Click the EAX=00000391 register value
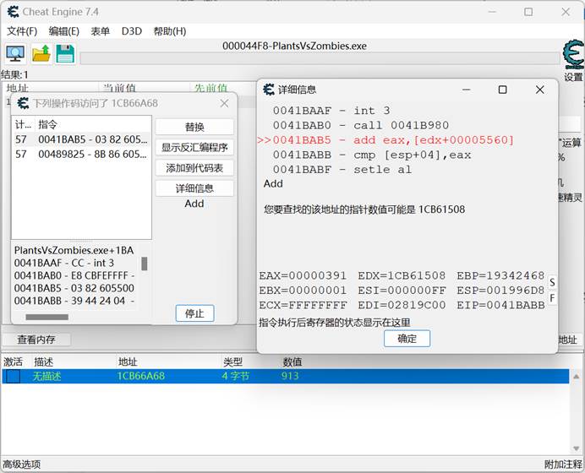585x473 pixels. [x=303, y=276]
